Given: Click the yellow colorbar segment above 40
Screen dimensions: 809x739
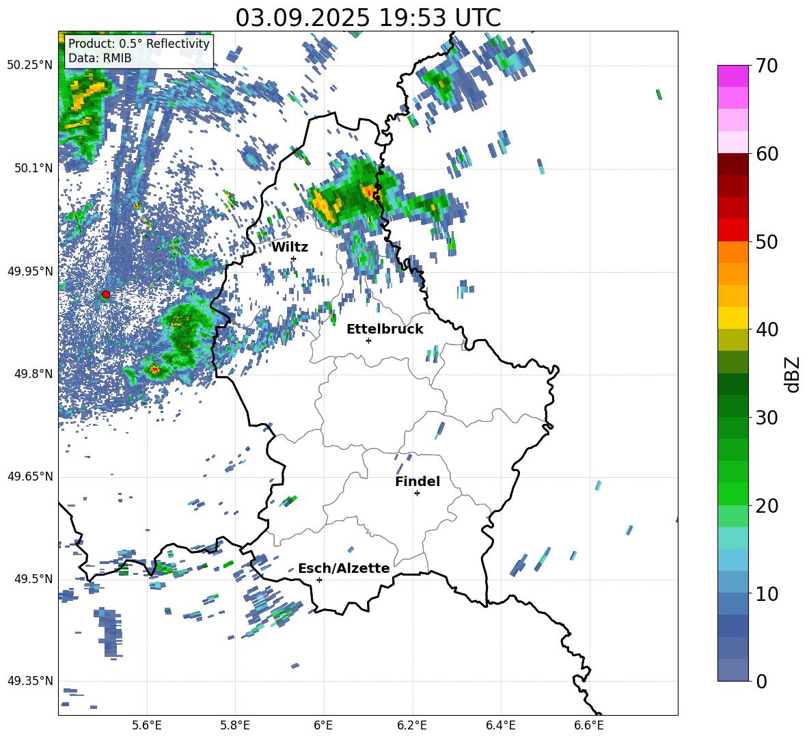Looking at the screenshot, I should [x=732, y=318].
